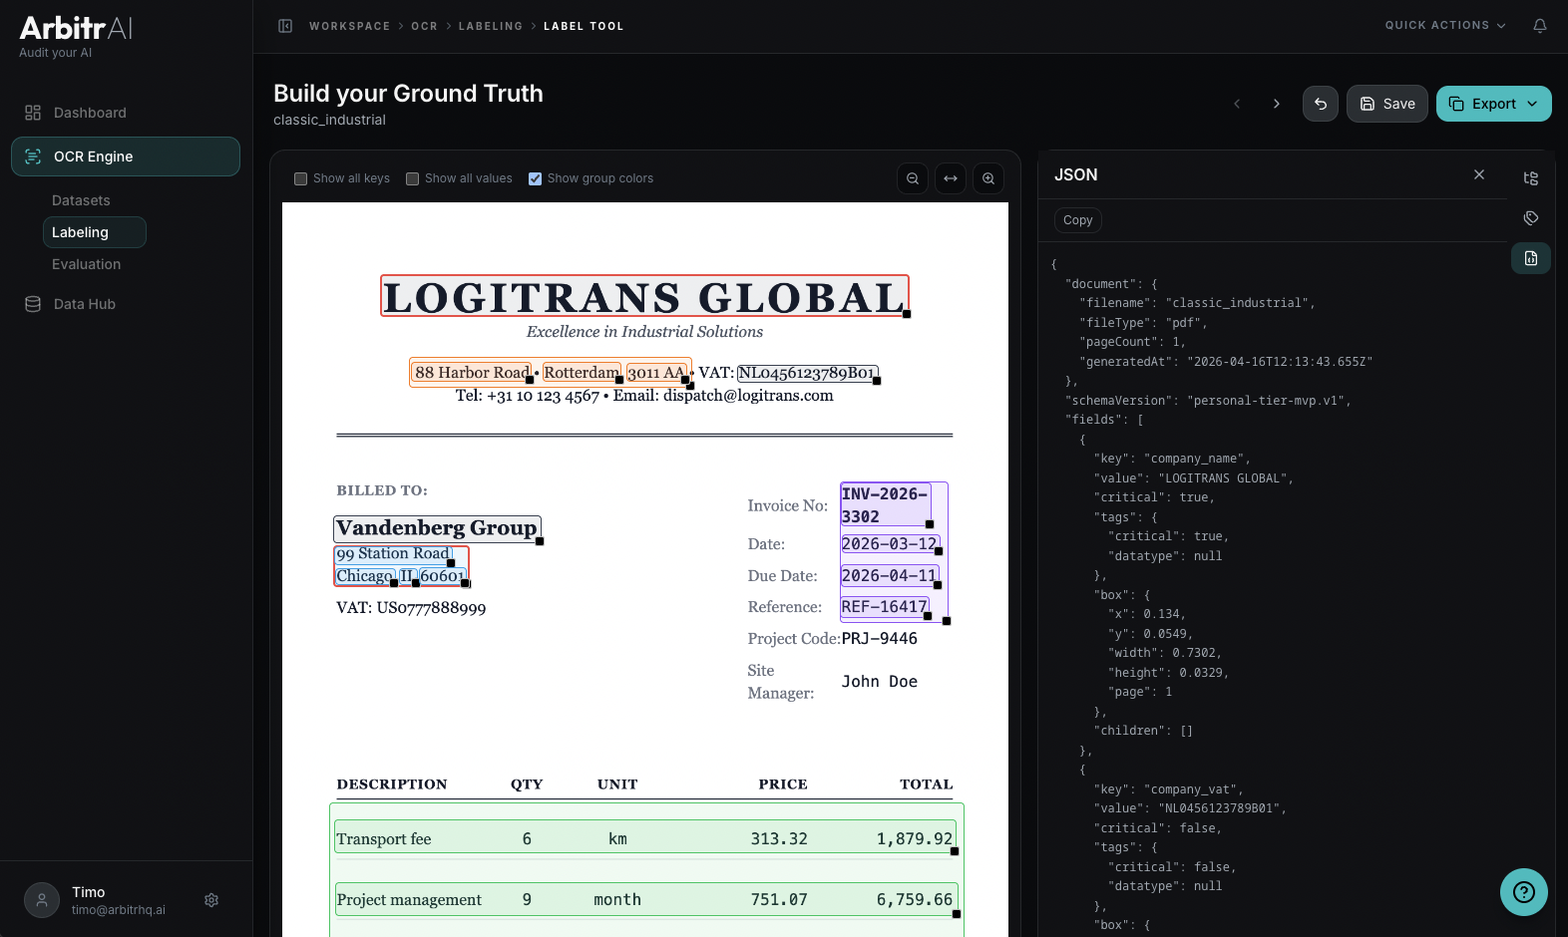Click VAT: US0777888999 text
The height and width of the screenshot is (937, 1568).
tap(411, 608)
